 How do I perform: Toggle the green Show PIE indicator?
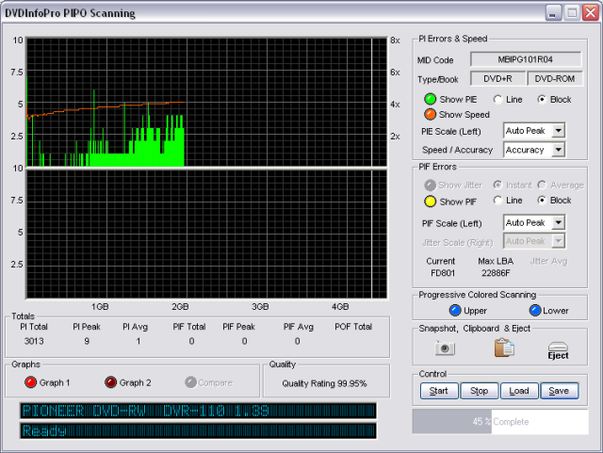(x=430, y=99)
